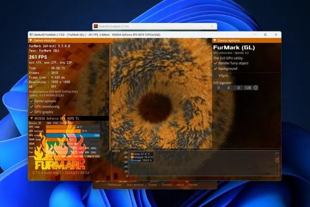The height and width of the screenshot is (207, 310).
Task: Click the Resolution 1920 x 1080 row
Action: 49,82
